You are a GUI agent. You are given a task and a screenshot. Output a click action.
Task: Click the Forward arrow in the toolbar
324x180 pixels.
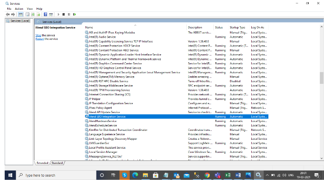click(13, 14)
